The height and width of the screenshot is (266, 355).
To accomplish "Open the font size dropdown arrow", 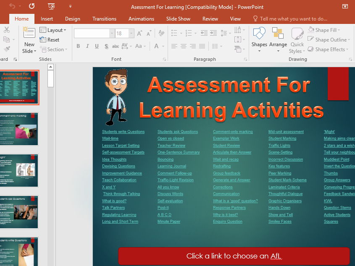I will click(131, 34).
